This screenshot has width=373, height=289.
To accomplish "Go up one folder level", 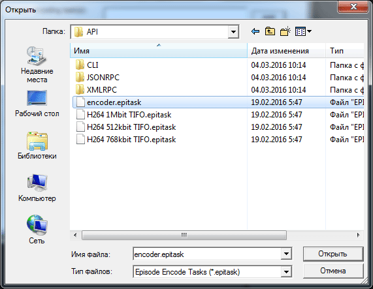I will point(270,31).
